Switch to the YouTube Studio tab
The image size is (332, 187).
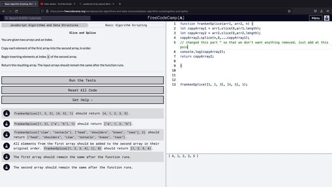click(x=58, y=4)
